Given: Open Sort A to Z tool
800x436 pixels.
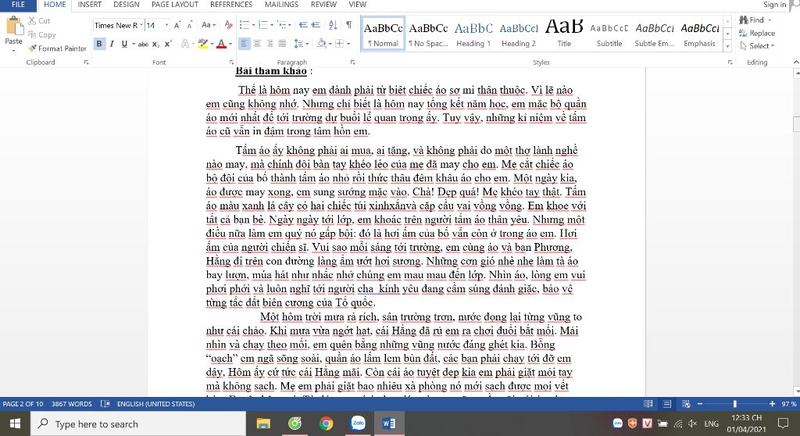Looking at the screenshot, I should click(x=333, y=25).
